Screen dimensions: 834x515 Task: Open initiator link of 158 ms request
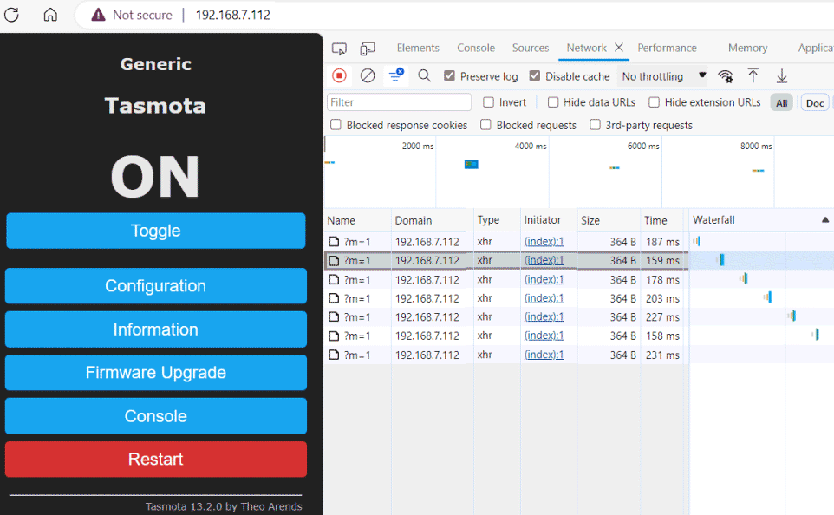tap(544, 336)
